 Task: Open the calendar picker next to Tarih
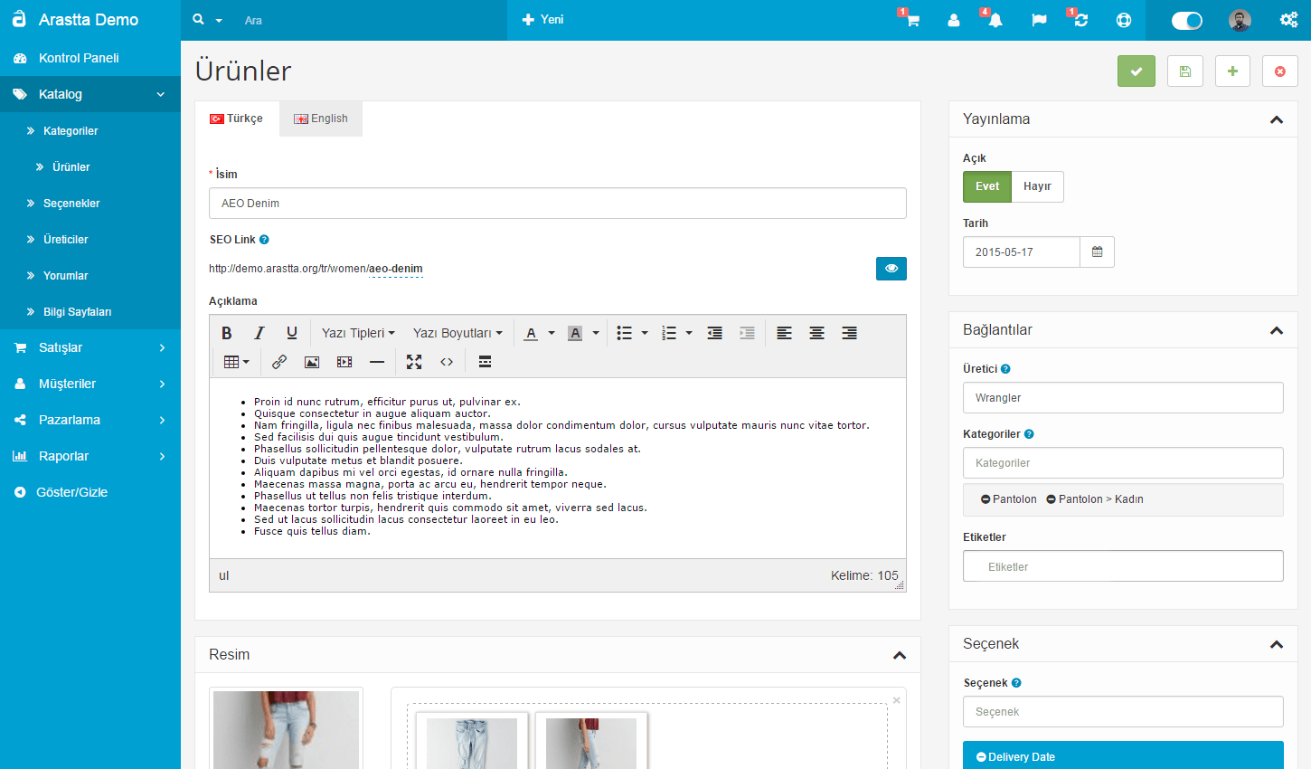pos(1097,252)
